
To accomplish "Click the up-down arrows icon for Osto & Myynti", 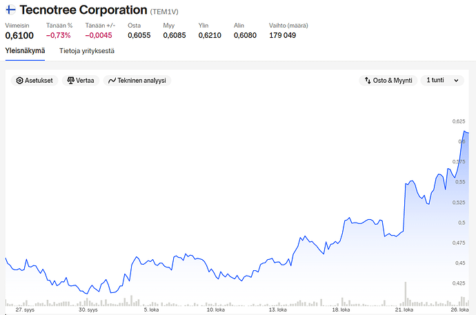I will 368,81.
